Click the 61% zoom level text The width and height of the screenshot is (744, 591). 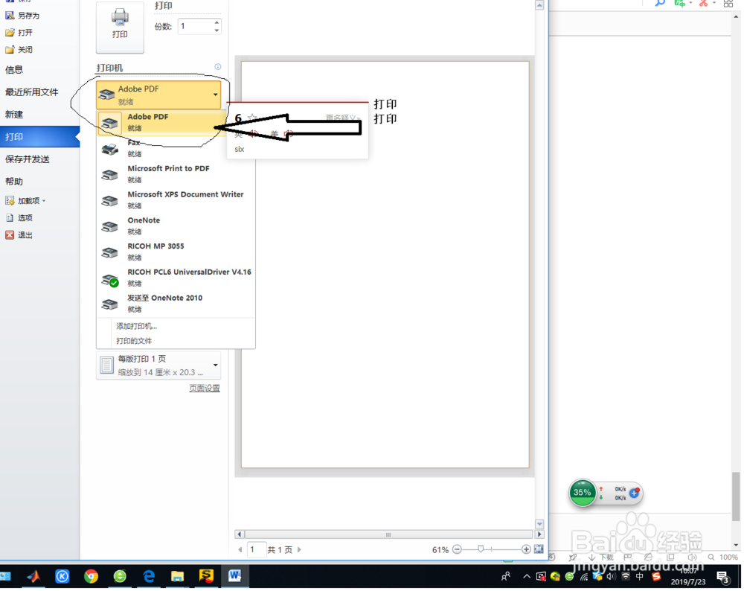coord(440,550)
